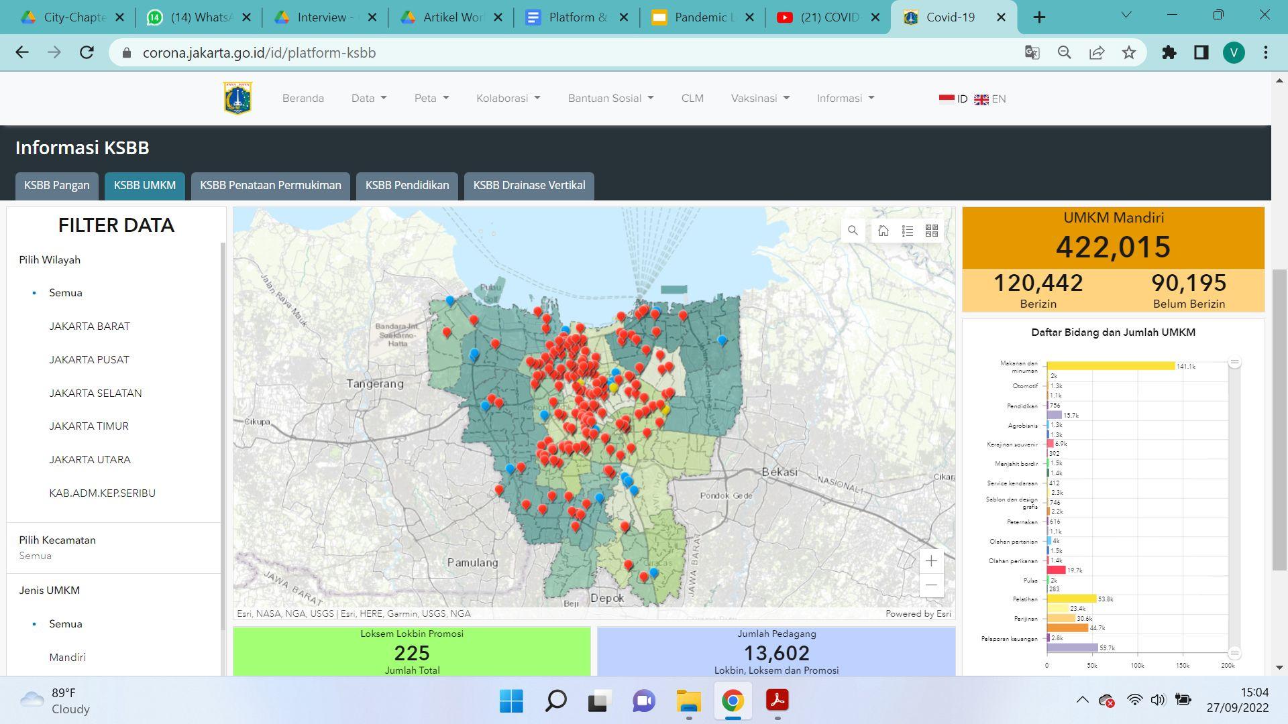
Task: Open the CLM navigation link
Action: [x=692, y=99]
